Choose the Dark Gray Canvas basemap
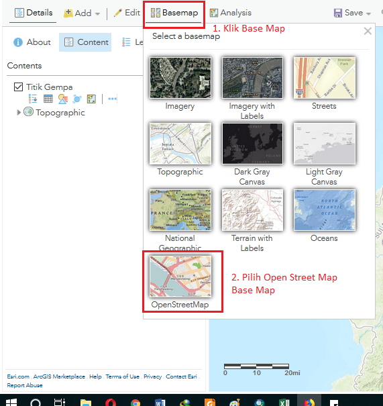This screenshot has height=406, width=383. (252, 144)
